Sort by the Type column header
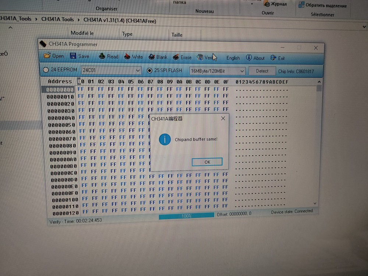 pos(127,34)
